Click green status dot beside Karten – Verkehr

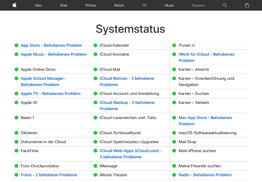pyautogui.click(x=174, y=103)
